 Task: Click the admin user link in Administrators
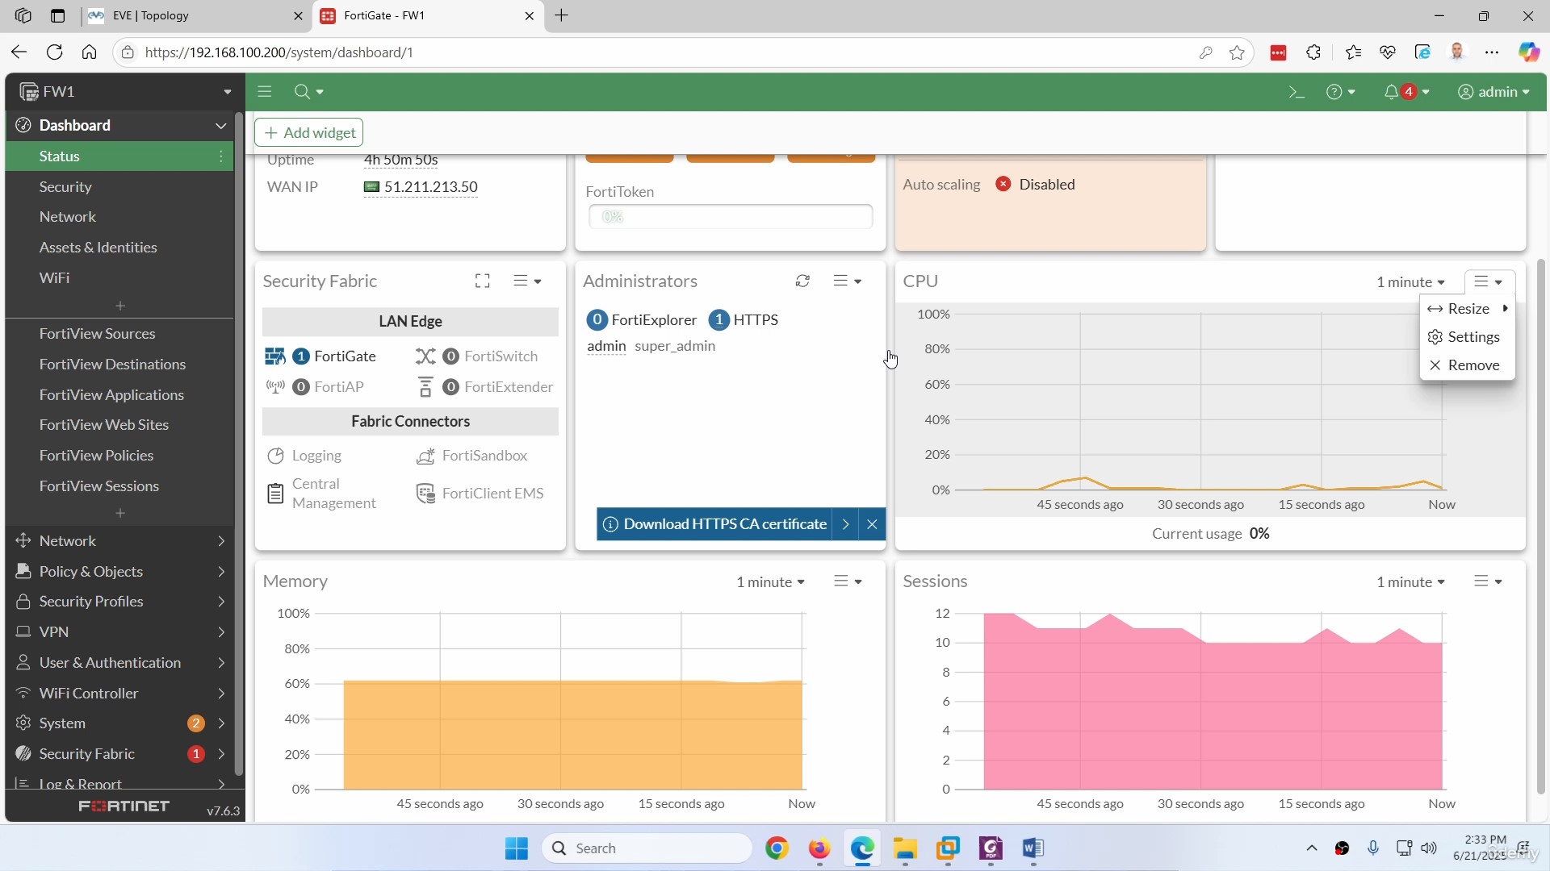tap(606, 346)
